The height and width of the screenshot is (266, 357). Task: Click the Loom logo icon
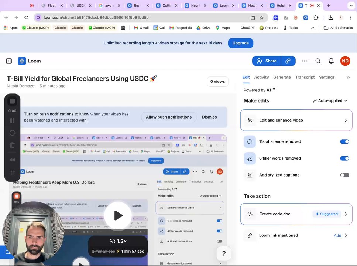(22, 61)
